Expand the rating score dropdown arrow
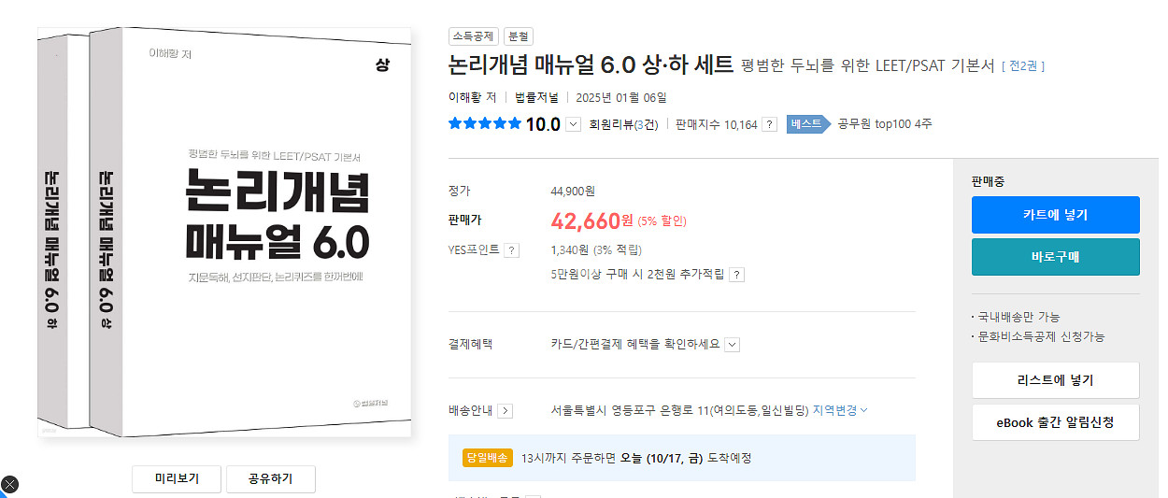1168x498 pixels. pos(574,125)
